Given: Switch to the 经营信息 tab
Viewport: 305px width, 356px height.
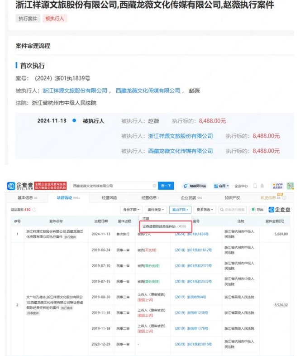Looking at the screenshot, I should (150, 198).
